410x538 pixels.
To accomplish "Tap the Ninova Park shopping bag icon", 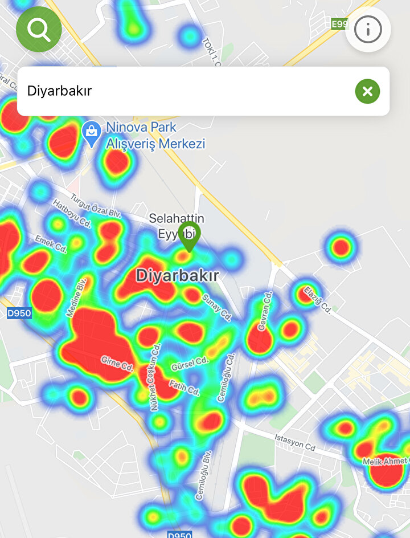I will (x=91, y=133).
